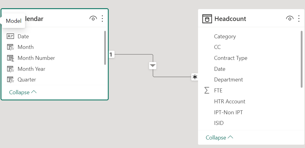
Task: Click the calculated column icon beside Month
Action: (10, 47)
